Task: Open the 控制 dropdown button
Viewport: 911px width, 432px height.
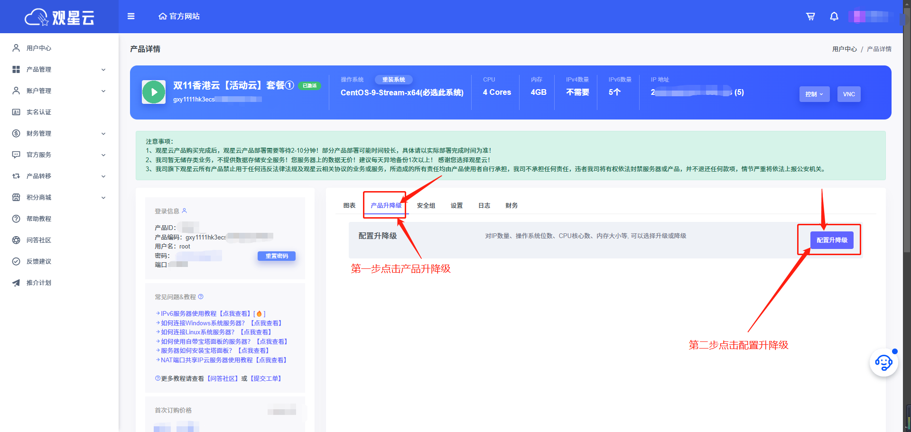Action: 814,94
